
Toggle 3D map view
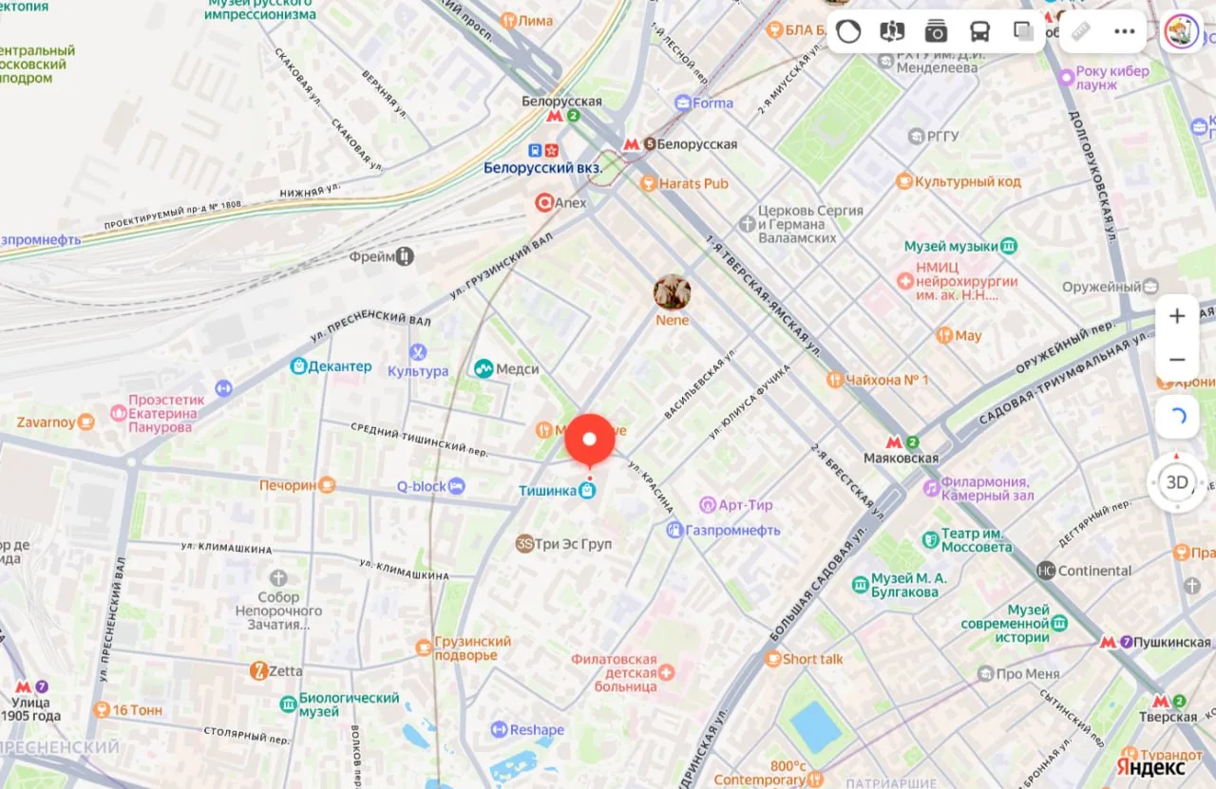[x=1177, y=482]
